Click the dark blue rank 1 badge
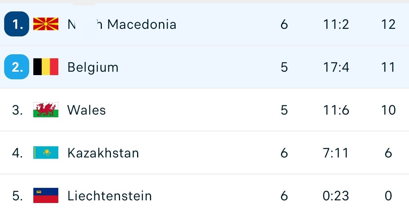Image resolution: width=409 pixels, height=214 pixels. 17,24
